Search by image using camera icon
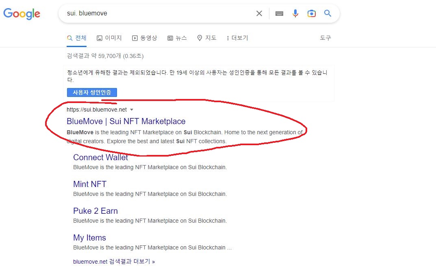This screenshot has height=275, width=436. tap(311, 13)
